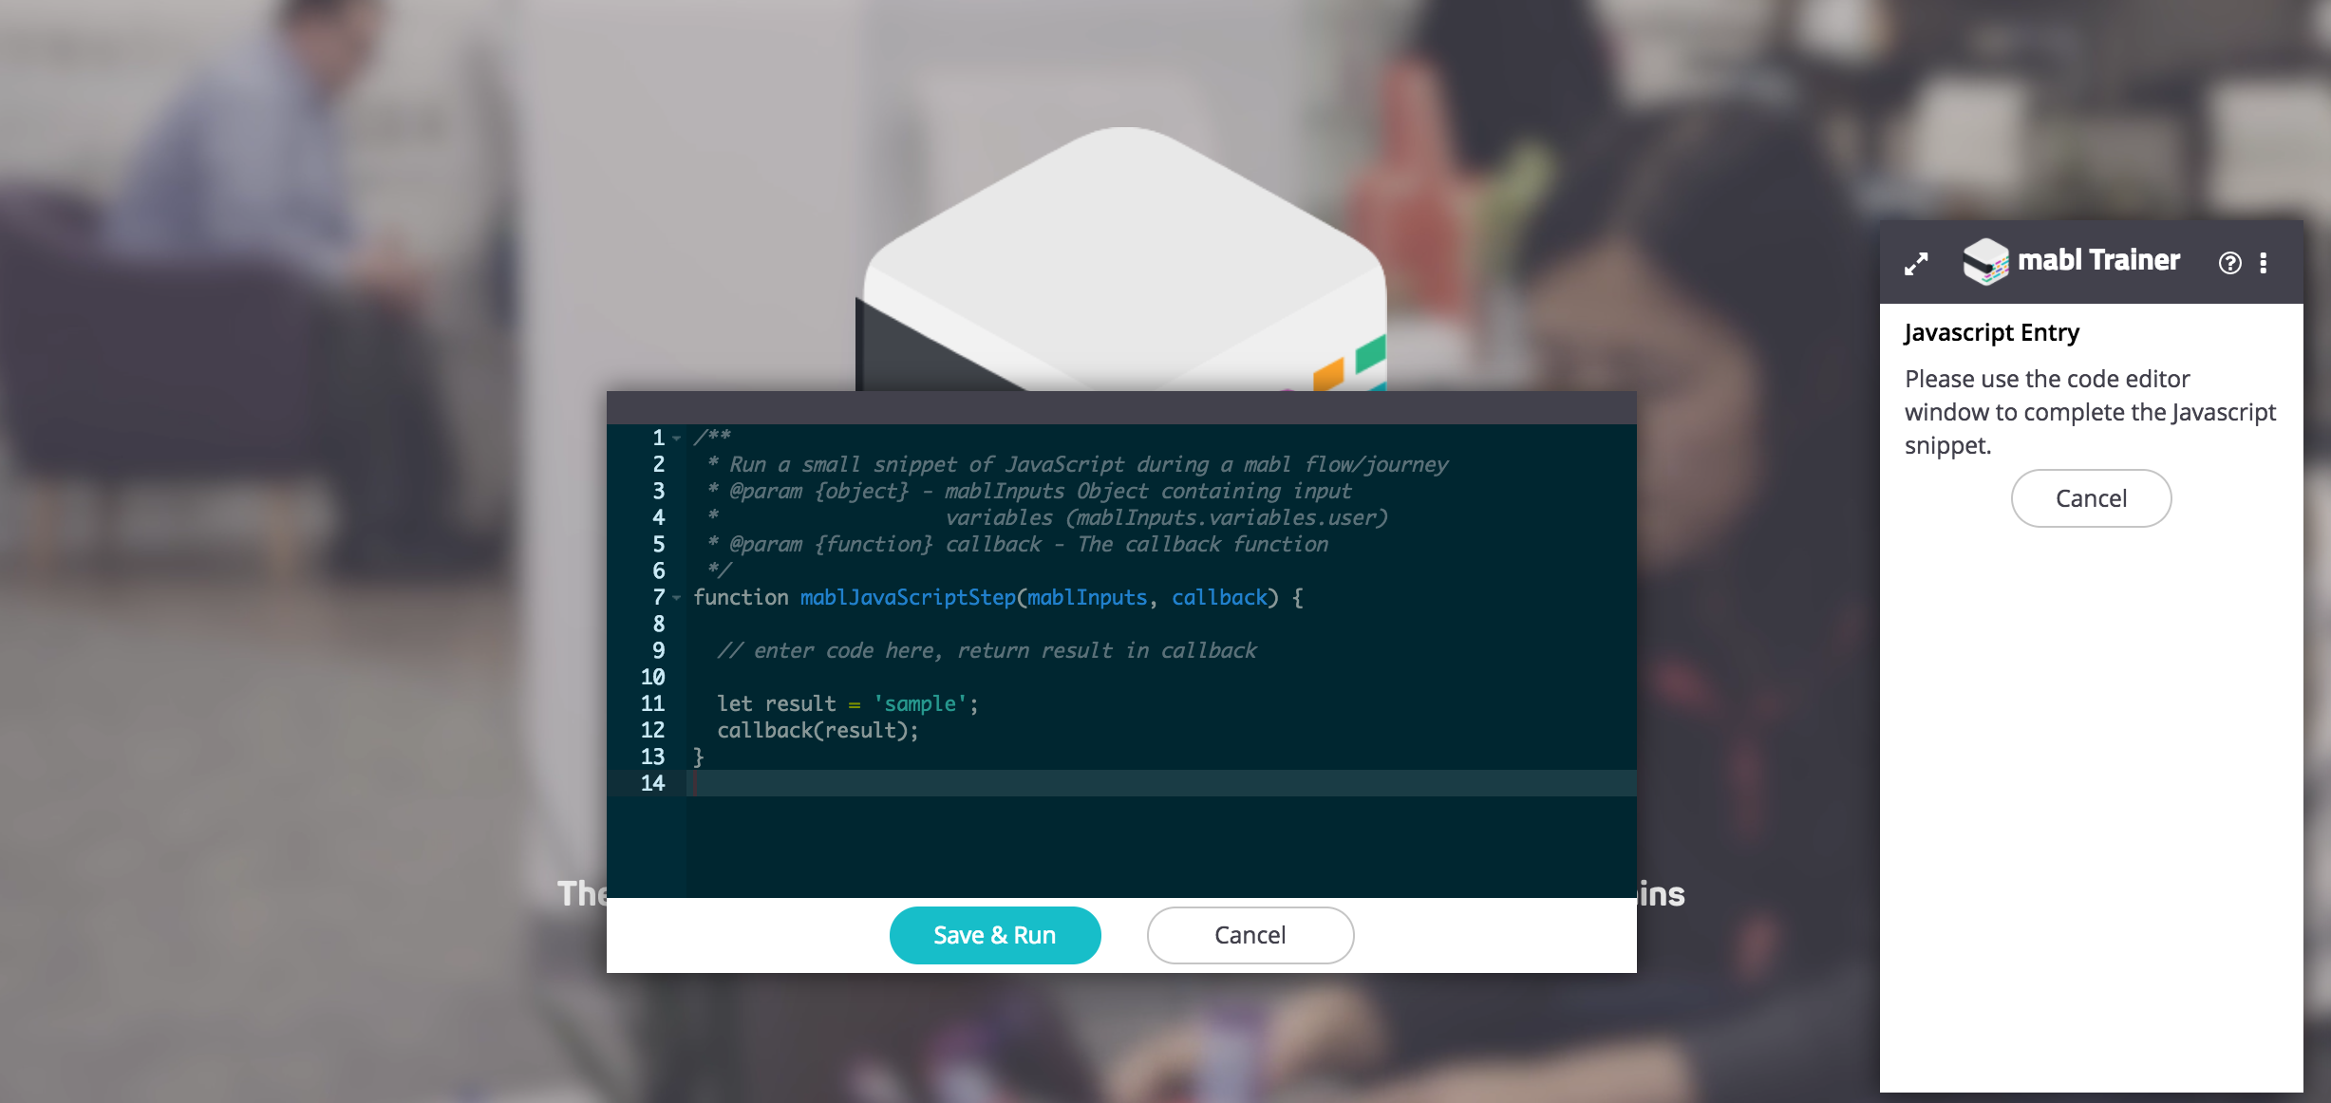The height and width of the screenshot is (1103, 2331).
Task: Click the Javascript Entry panel header
Action: [x=1994, y=331]
